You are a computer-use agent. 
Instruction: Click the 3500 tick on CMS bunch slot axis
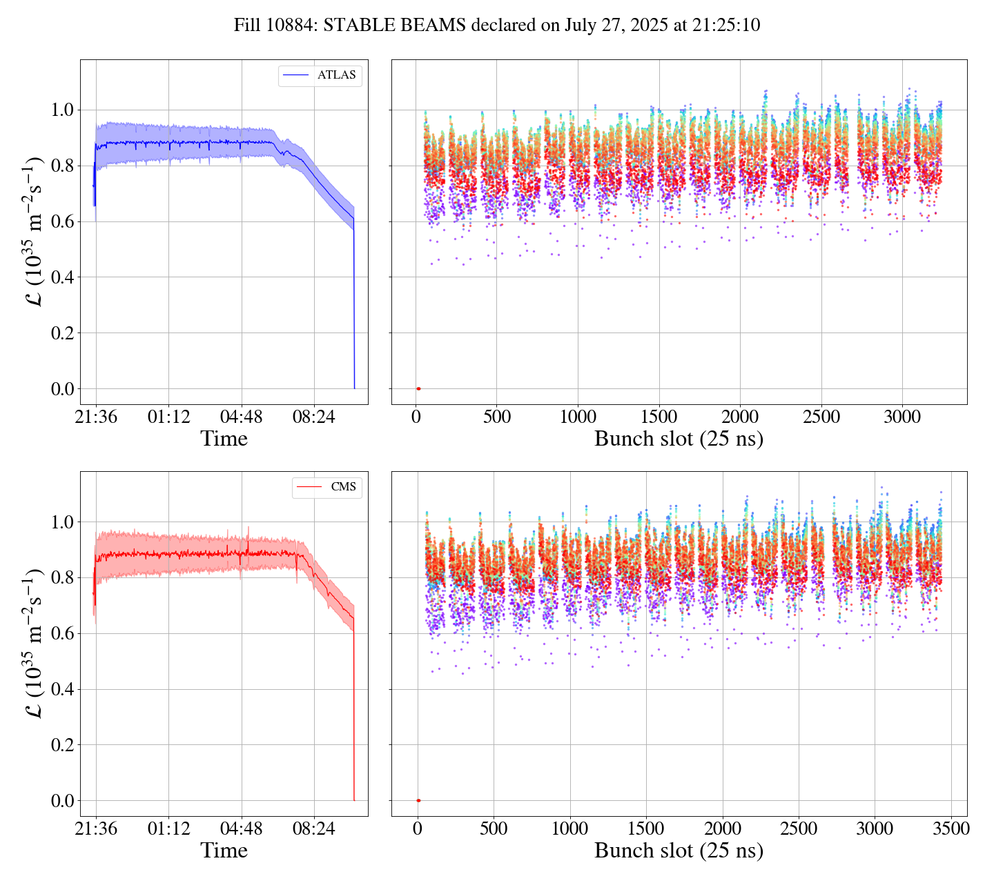(x=951, y=829)
